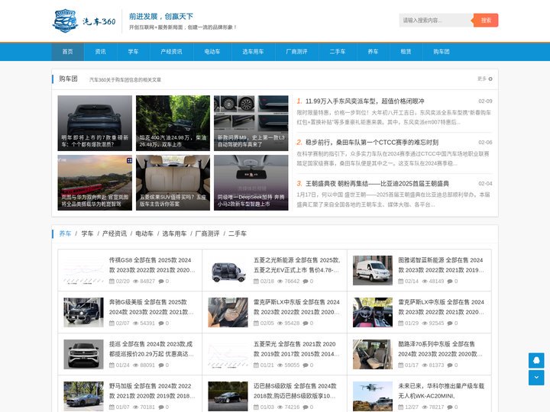
Task: Open the 养车 nav tab
Action: [x=374, y=52]
